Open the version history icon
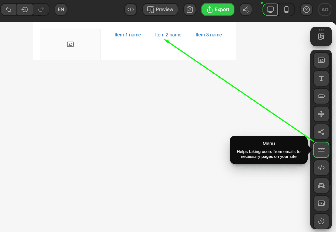 pyautogui.click(x=25, y=9)
